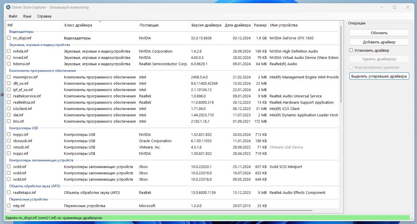Check the vboxusb.inf driver checkbox

(9, 141)
